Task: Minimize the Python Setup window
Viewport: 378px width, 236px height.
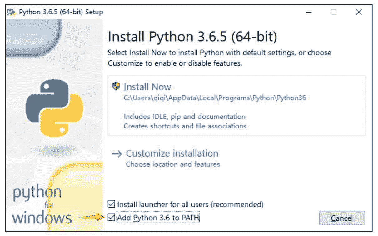Action: 309,12
